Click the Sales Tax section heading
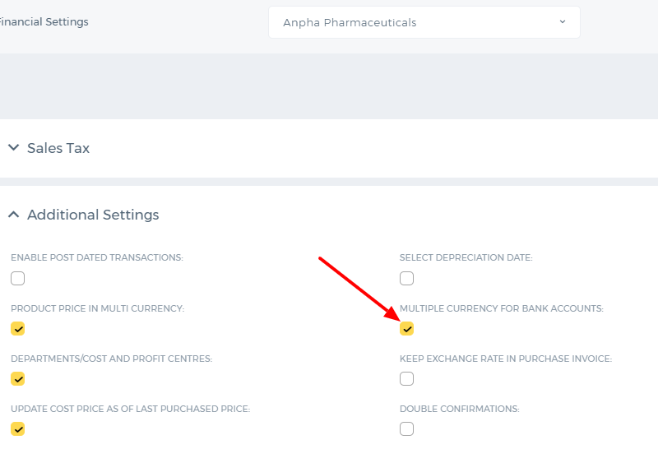The width and height of the screenshot is (658, 449). pyautogui.click(x=58, y=148)
